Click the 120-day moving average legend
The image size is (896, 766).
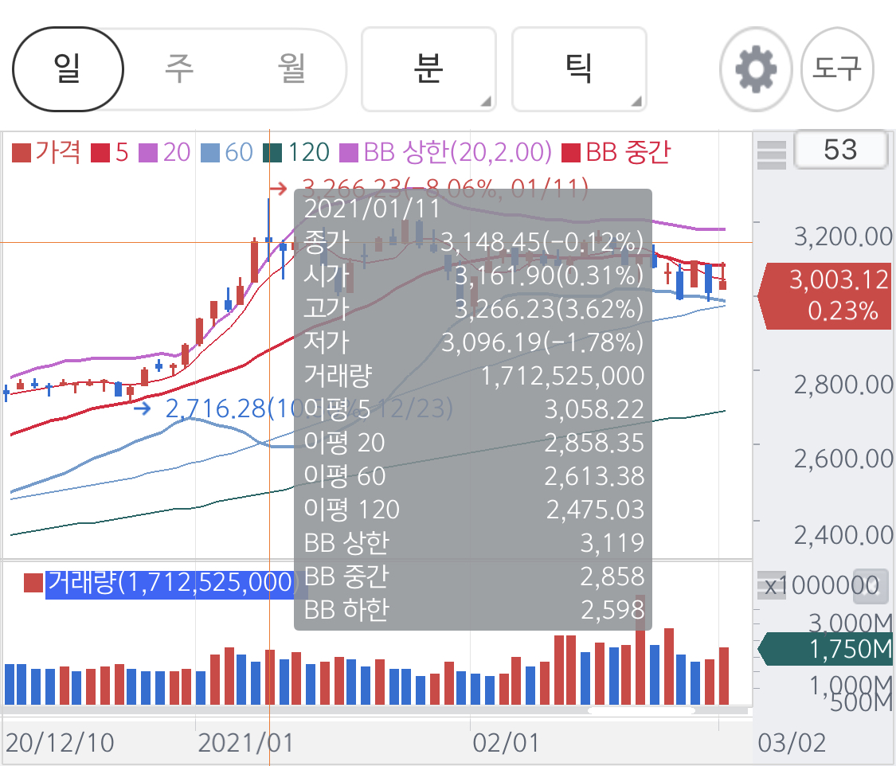[x=296, y=153]
